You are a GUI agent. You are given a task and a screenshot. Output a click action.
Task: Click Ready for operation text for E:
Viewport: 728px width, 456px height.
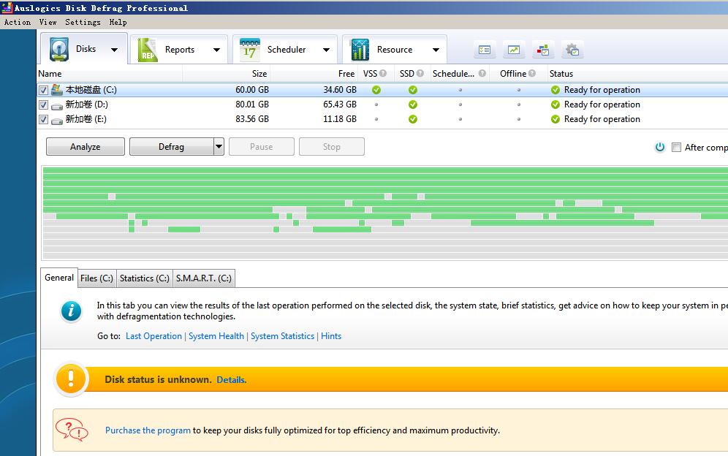coord(602,119)
